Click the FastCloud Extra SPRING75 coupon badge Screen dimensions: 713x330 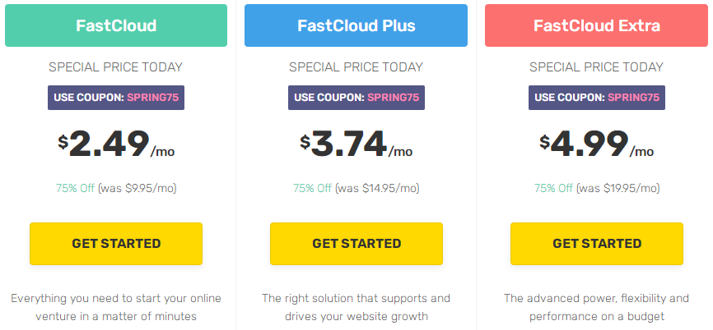[x=596, y=98]
